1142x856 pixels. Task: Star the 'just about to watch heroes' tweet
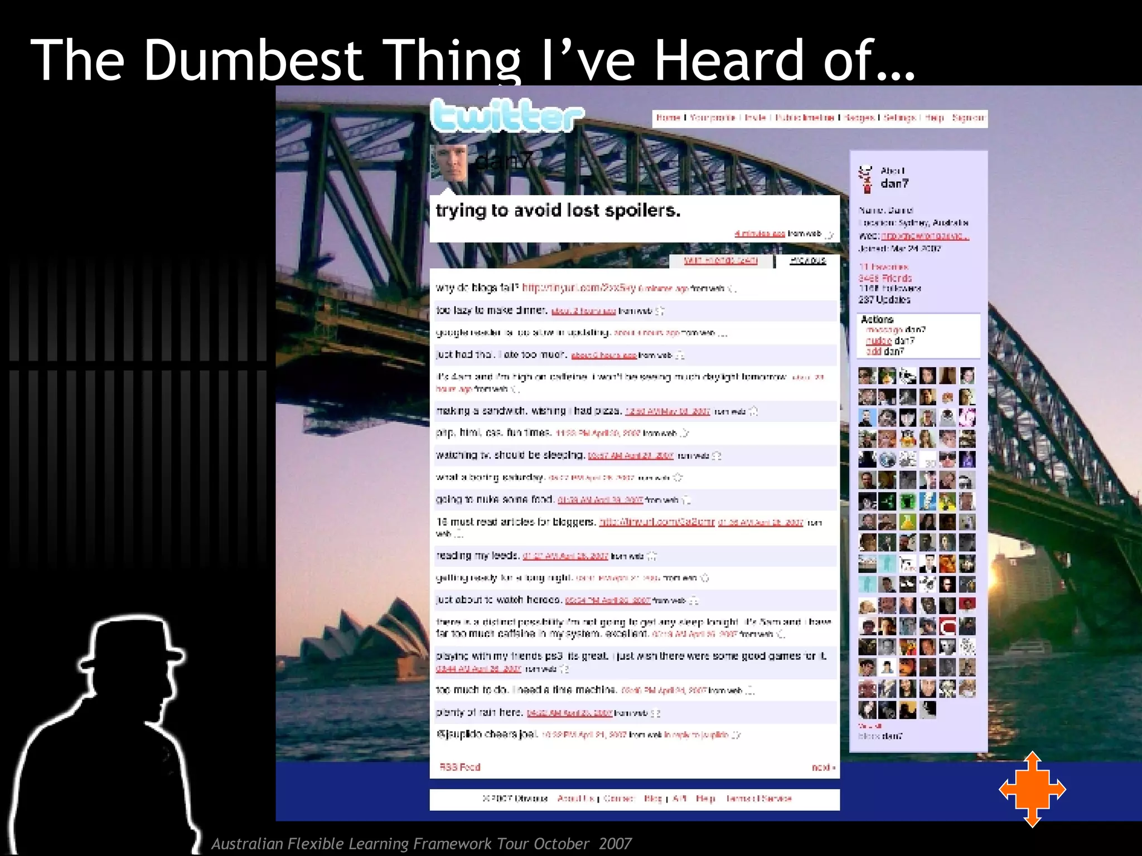[x=694, y=601]
